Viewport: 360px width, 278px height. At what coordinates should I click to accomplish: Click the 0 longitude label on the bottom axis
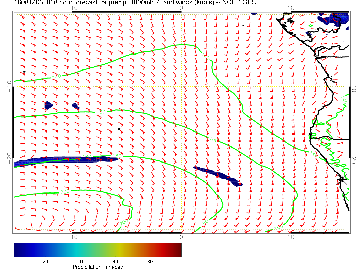(181, 237)
